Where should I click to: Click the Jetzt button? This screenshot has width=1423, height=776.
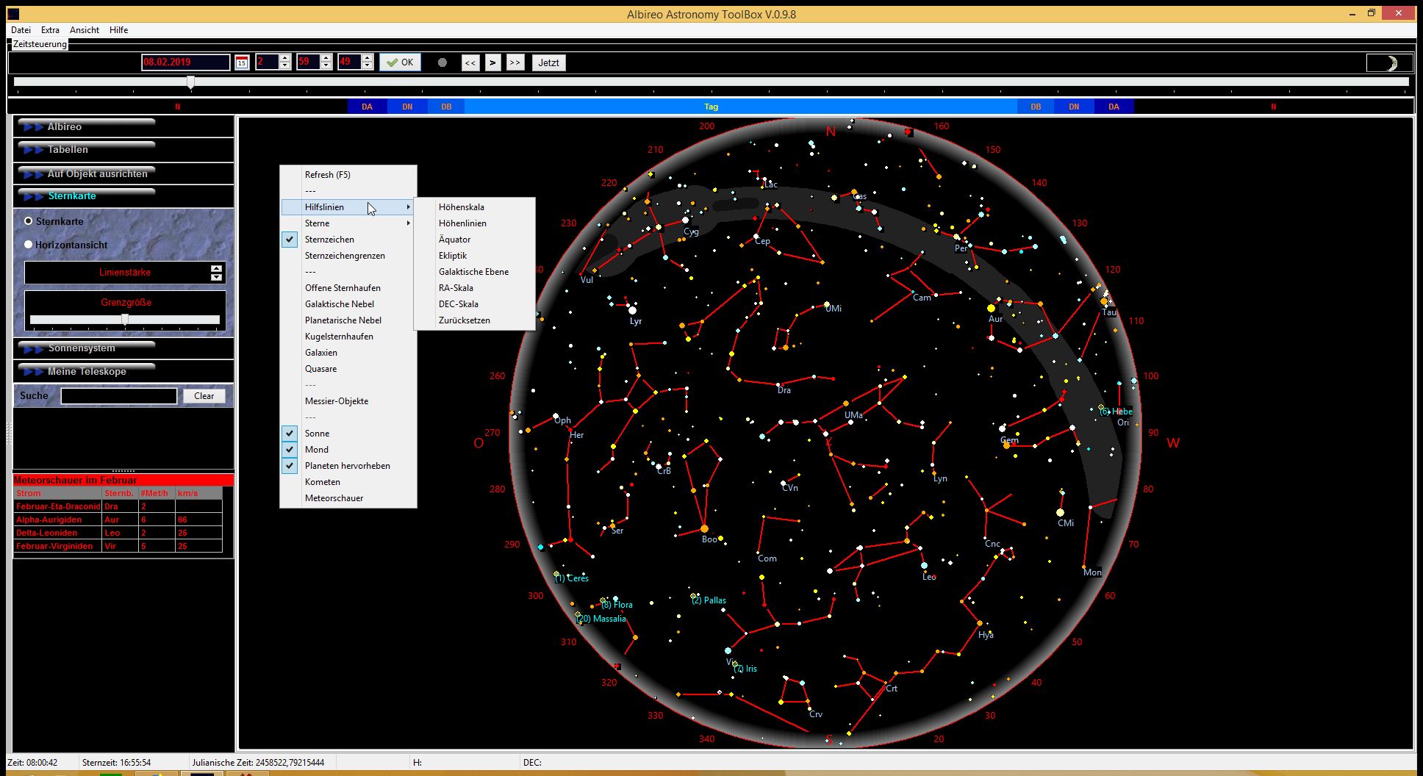548,62
